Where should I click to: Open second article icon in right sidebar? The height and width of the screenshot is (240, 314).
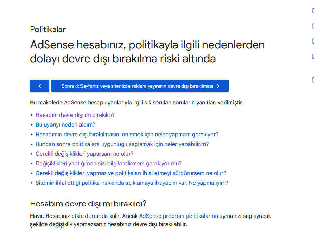[x=313, y=26]
